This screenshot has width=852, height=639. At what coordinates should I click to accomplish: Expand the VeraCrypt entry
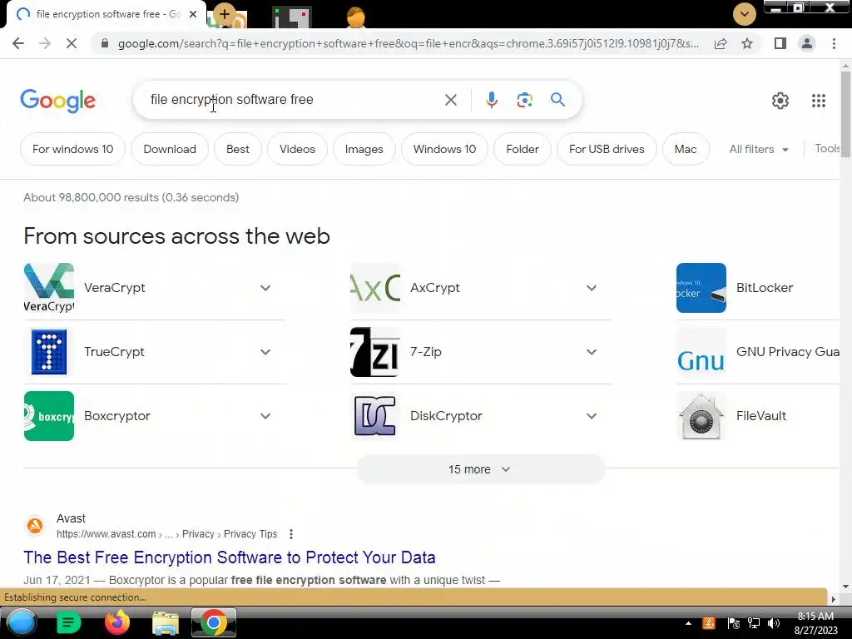265,288
